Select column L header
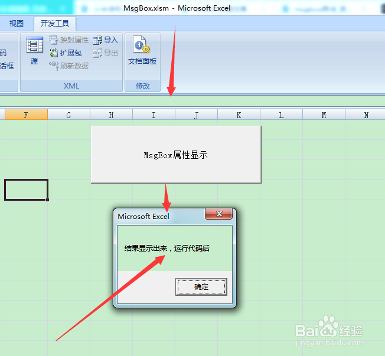385x356 pixels. tap(281, 115)
